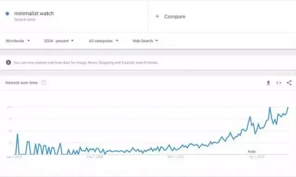Click the Mar 1, 2012 axis label
The width and height of the screenshot is (296, 177).
tap(176, 157)
